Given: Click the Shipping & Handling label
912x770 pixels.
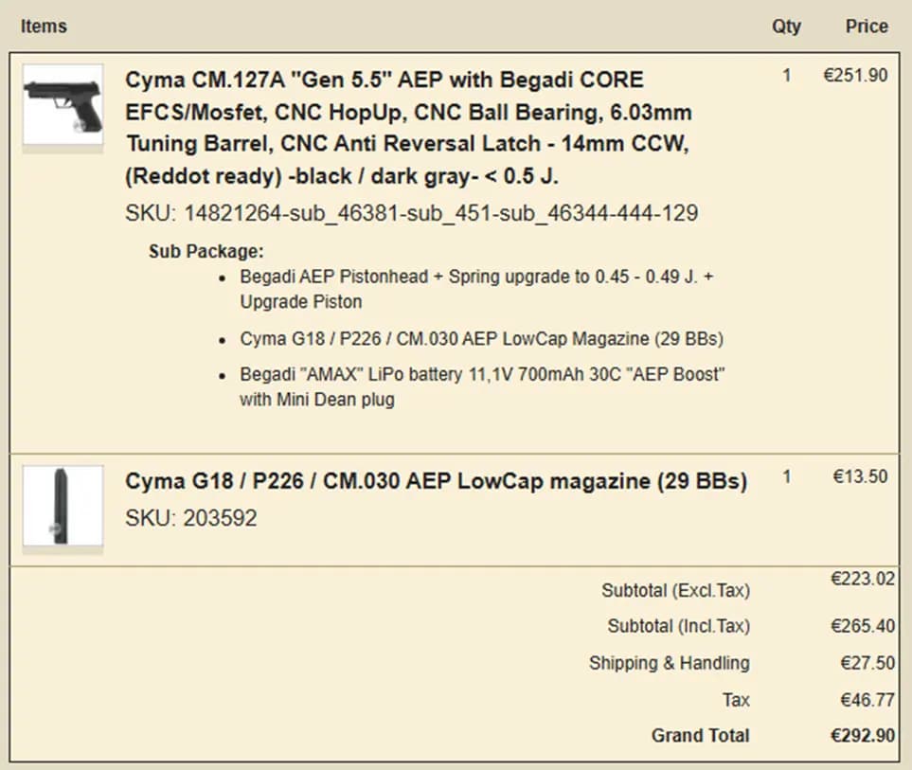Looking at the screenshot, I should 669,663.
